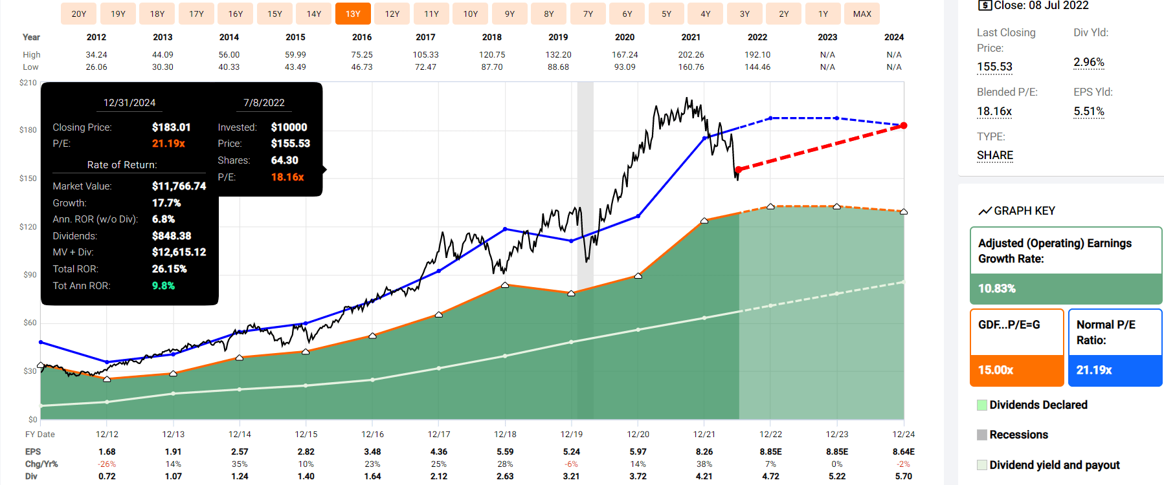Open the 5.51% EPS yield link
1164x485 pixels.
pos(1089,111)
